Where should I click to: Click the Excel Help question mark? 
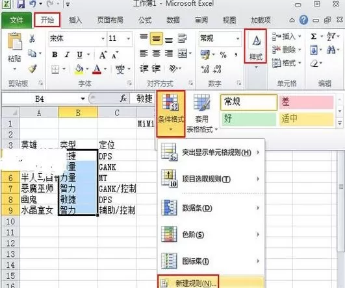pyautogui.click(x=303, y=20)
